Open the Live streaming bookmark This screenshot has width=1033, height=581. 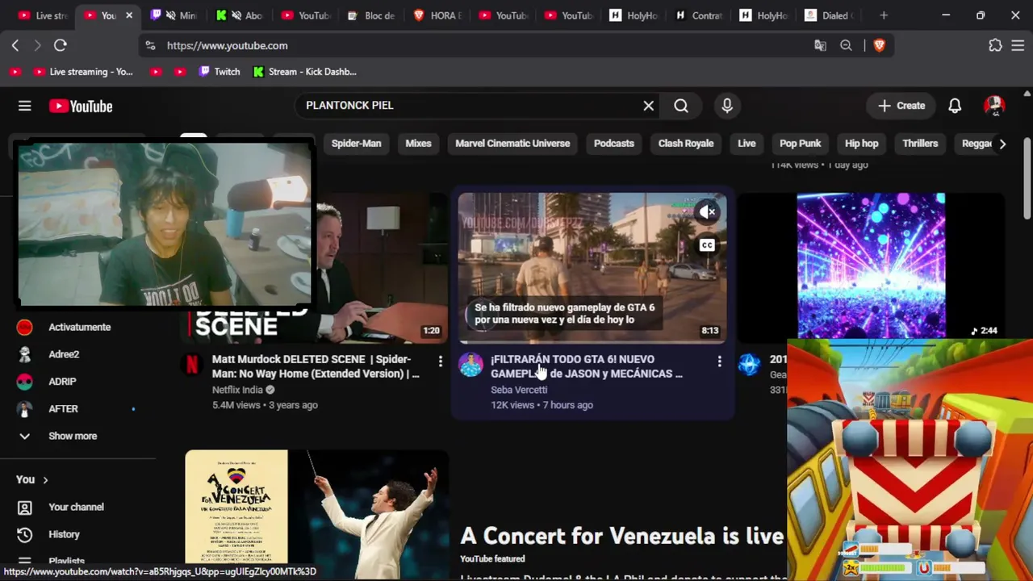click(83, 72)
